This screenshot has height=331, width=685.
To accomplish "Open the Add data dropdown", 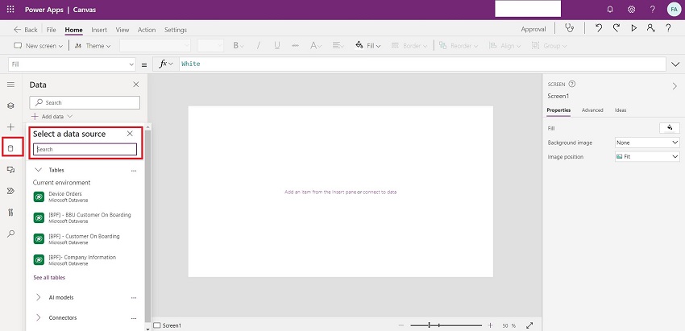I will tap(52, 117).
